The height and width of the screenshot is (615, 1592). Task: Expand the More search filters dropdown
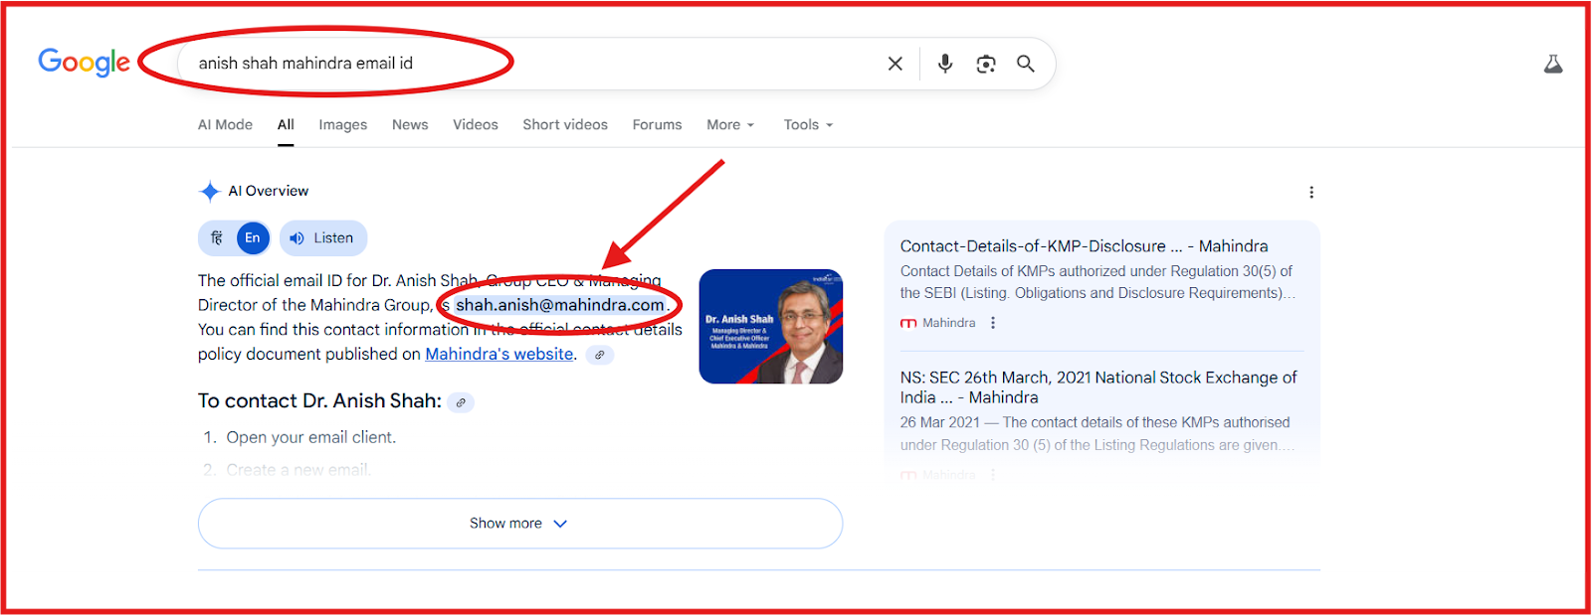(x=730, y=124)
